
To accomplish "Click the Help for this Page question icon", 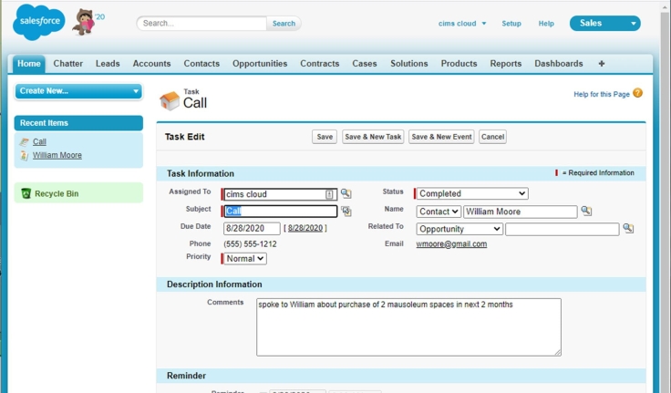I will [x=638, y=93].
